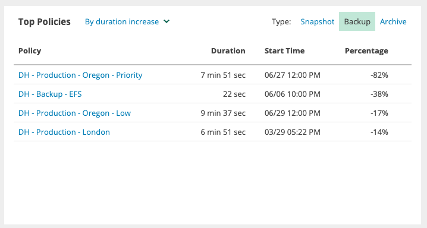Click the Duration column header

click(228, 51)
